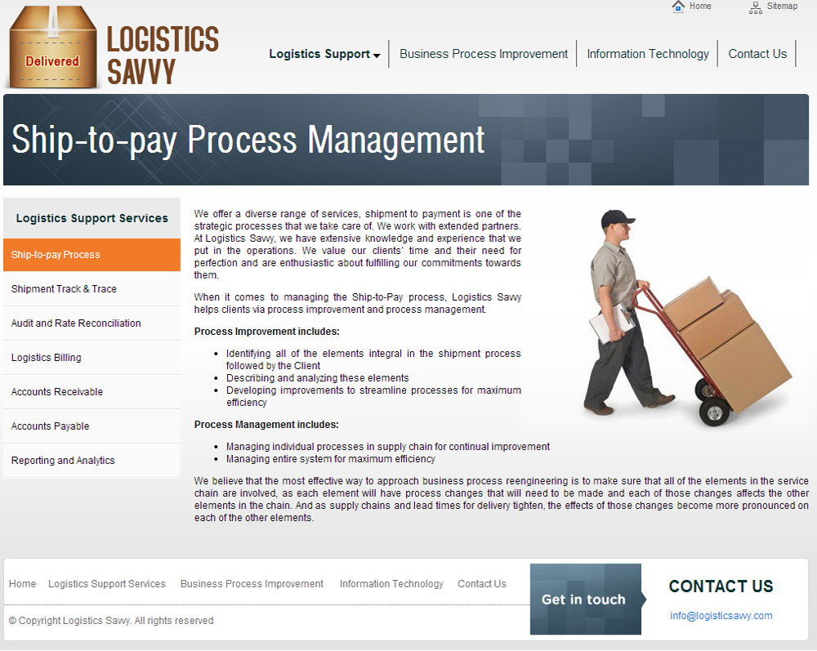817x651 pixels.
Task: Go to Accounts Receivable page
Action: 92,392
